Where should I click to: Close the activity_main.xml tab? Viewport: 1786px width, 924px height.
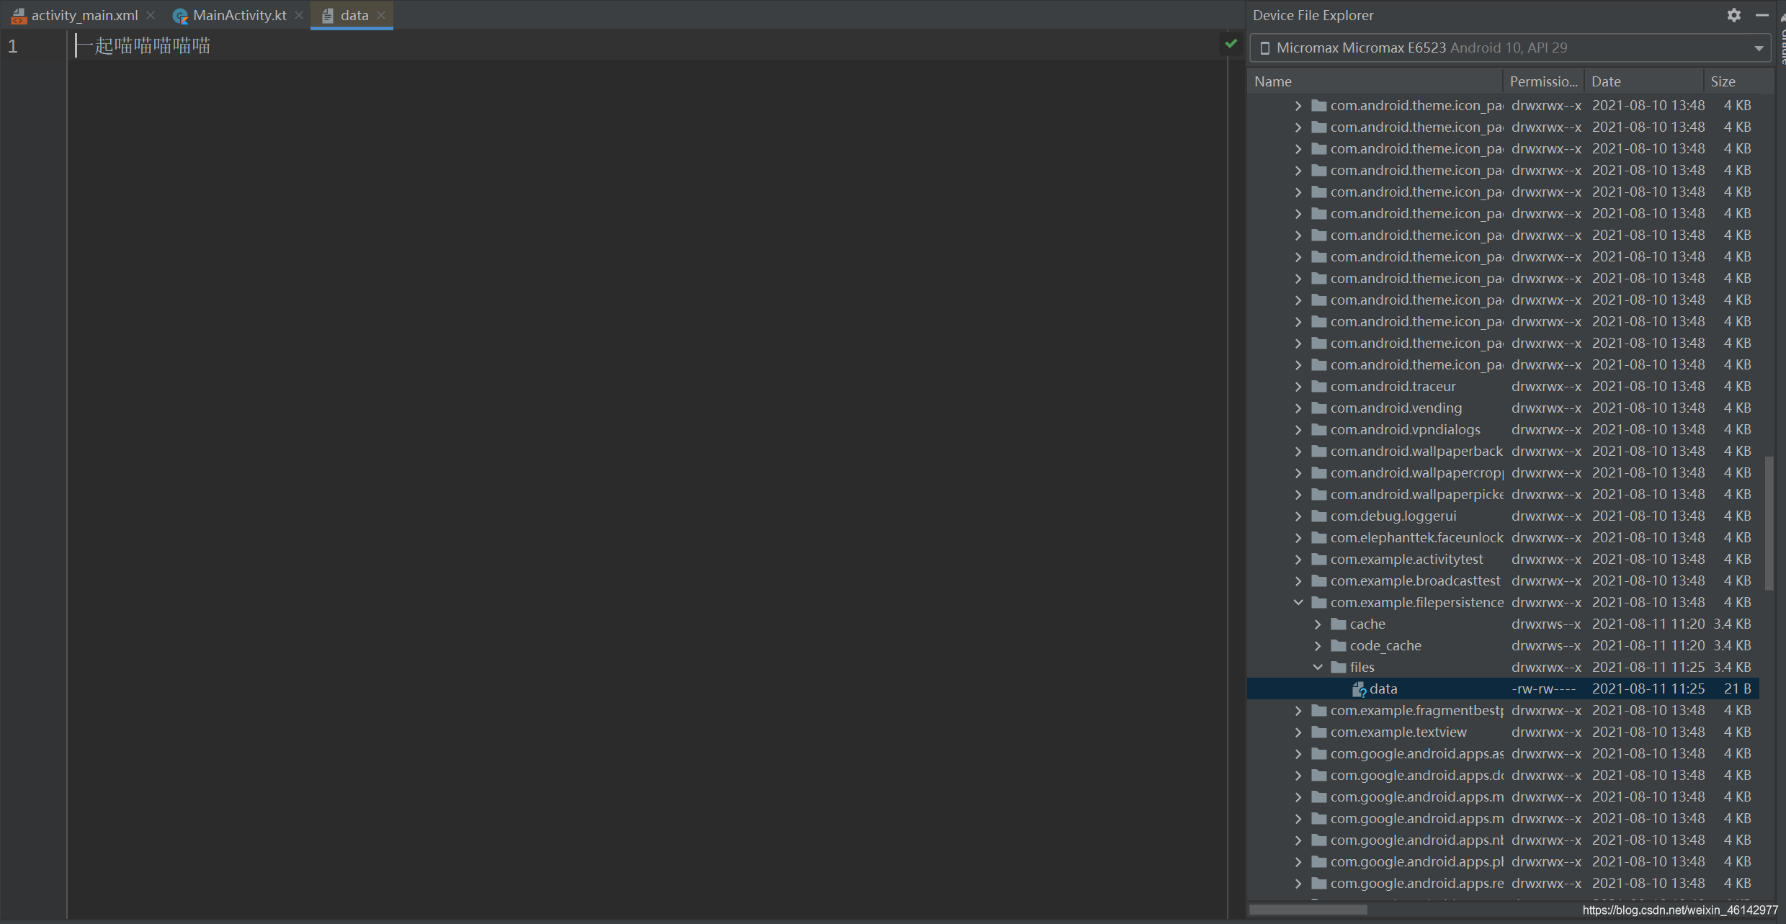tap(151, 15)
